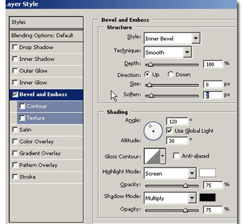
Task: Select the Bevel and Emboss label
Action: tap(43, 94)
